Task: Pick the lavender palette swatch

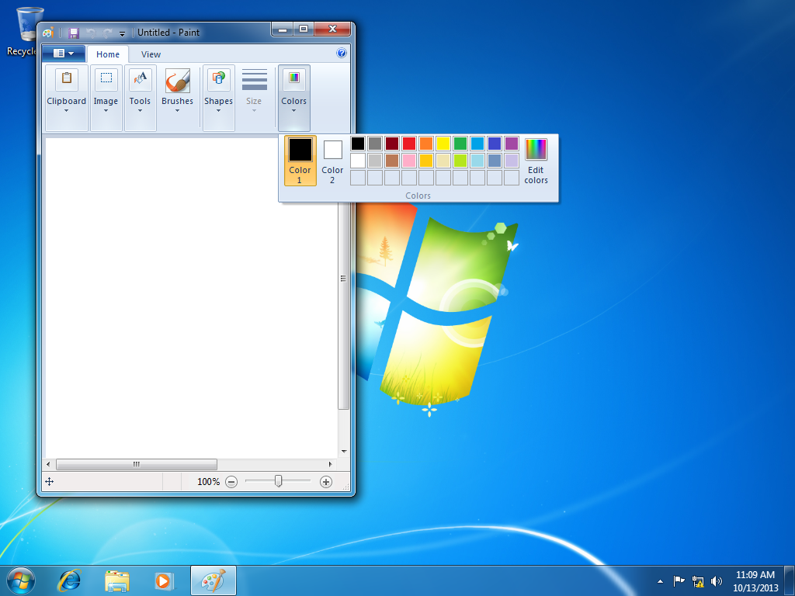Action: [x=512, y=161]
